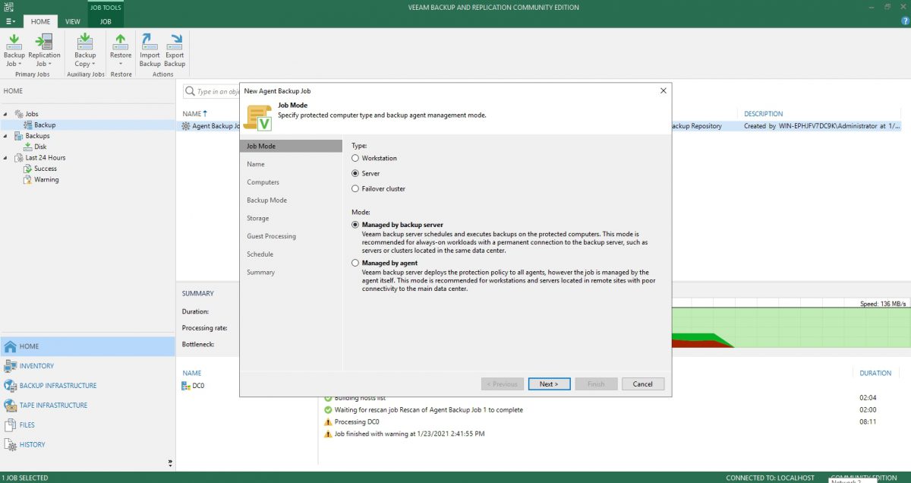Image resolution: width=911 pixels, height=483 pixels.
Task: Collapse the Last 24 Hours node
Action: pyautogui.click(x=6, y=157)
